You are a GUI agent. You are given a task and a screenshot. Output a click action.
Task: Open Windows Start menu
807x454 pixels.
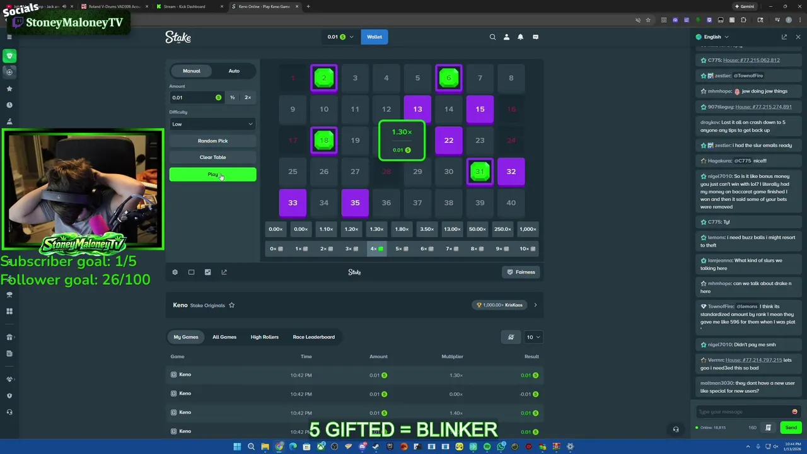pos(237,446)
